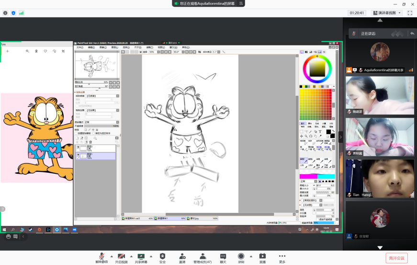Click the 共享屏幕 share screen icon
The width and height of the screenshot is (417, 265).
pyautogui.click(x=141, y=256)
